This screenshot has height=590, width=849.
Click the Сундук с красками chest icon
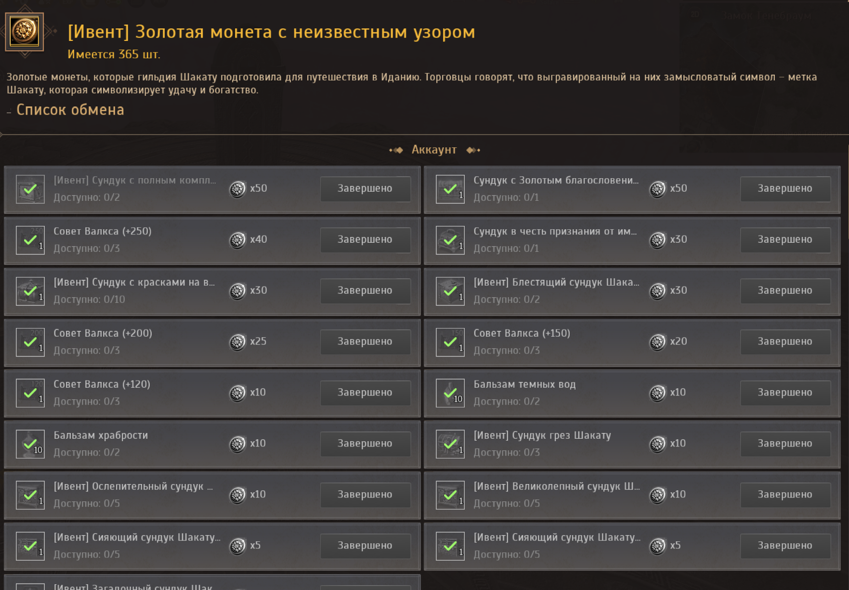click(x=30, y=291)
